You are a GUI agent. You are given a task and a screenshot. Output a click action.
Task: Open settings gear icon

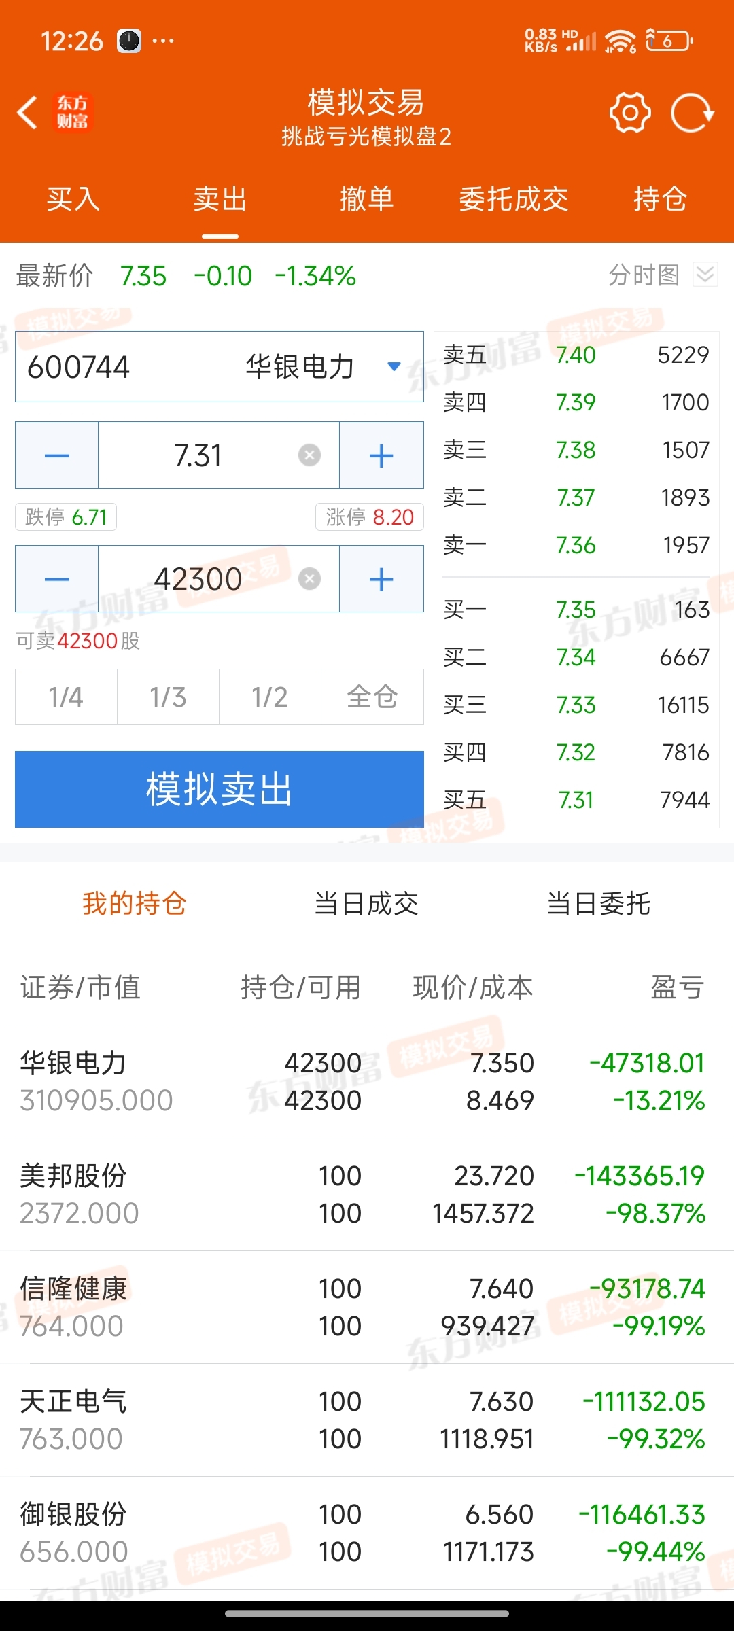pos(630,112)
